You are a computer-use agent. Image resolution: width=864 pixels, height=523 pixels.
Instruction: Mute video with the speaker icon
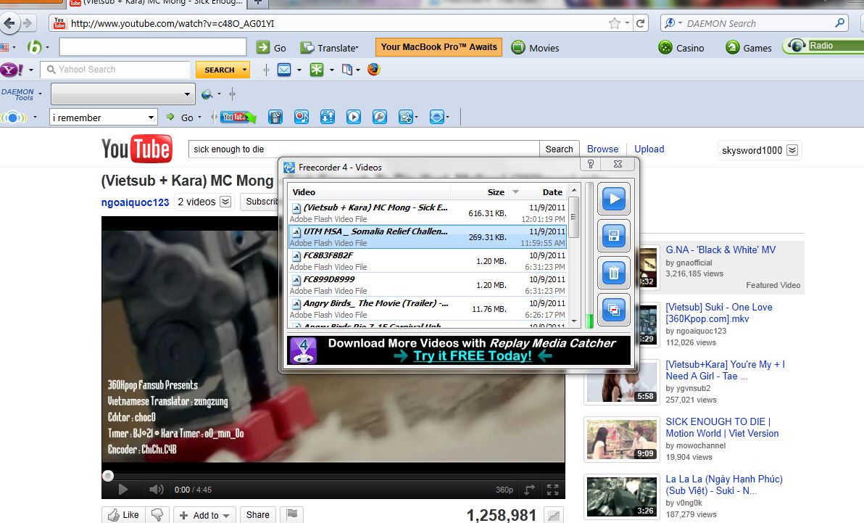pyautogui.click(x=156, y=490)
